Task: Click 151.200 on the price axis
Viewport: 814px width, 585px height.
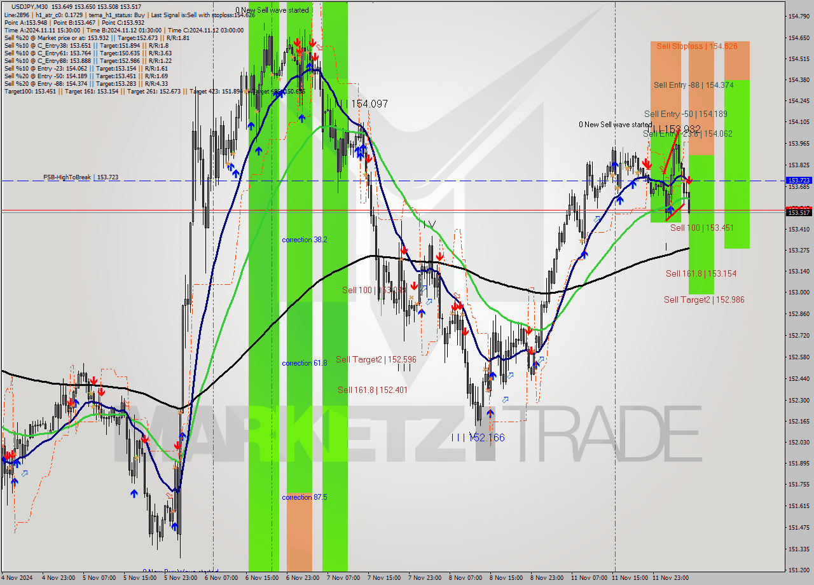Action: (799, 570)
